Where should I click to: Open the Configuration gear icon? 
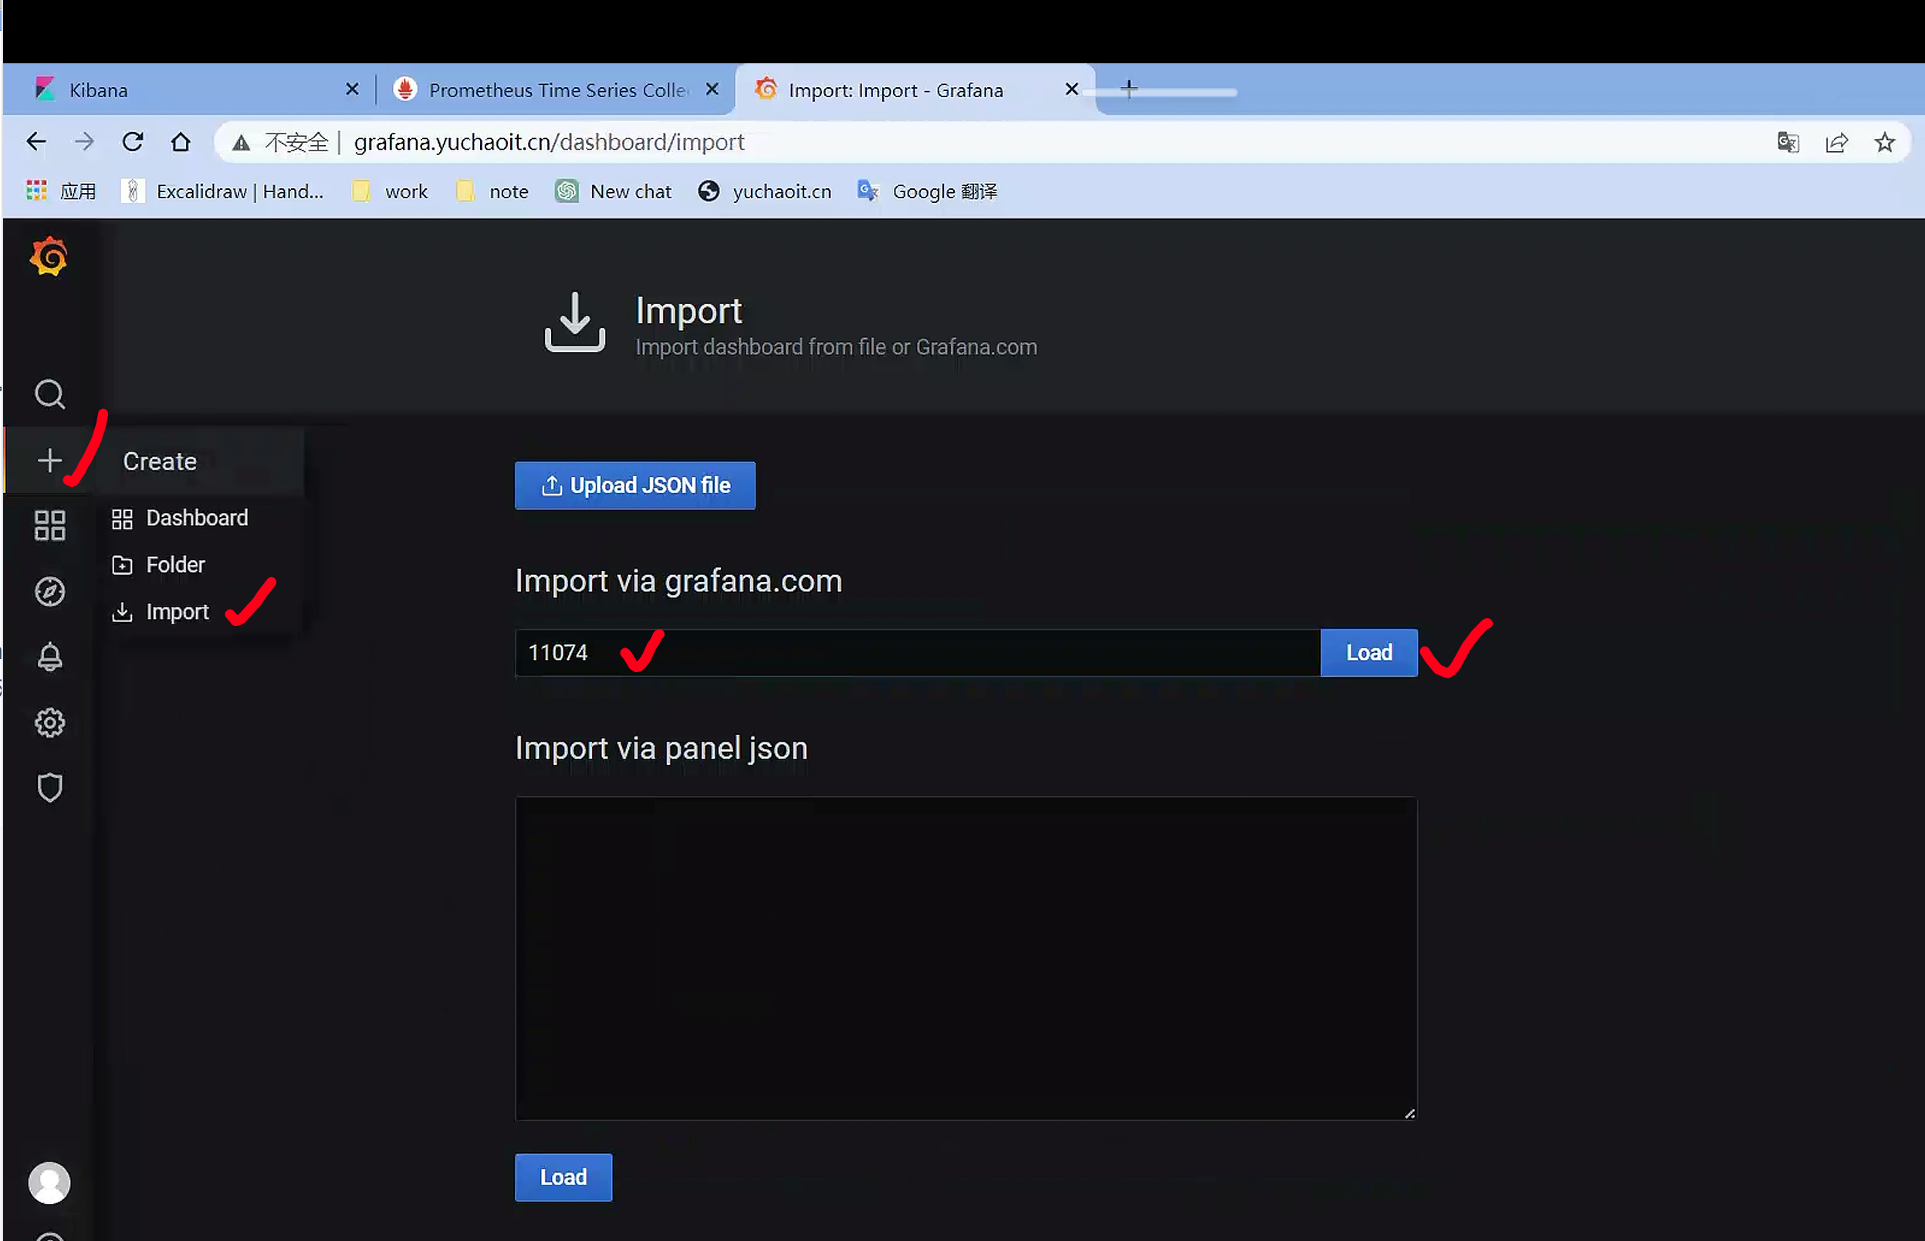click(49, 722)
